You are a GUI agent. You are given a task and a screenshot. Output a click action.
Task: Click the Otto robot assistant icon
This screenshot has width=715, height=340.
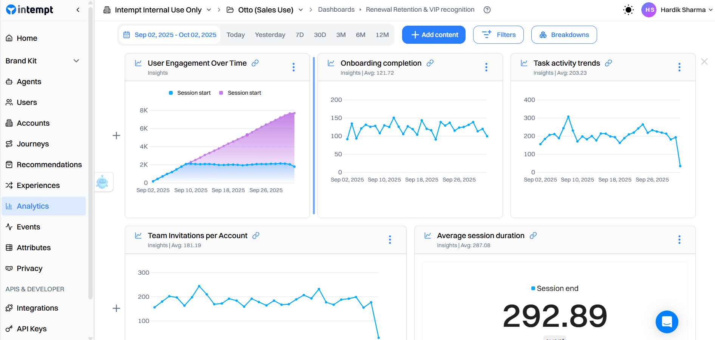click(x=102, y=182)
